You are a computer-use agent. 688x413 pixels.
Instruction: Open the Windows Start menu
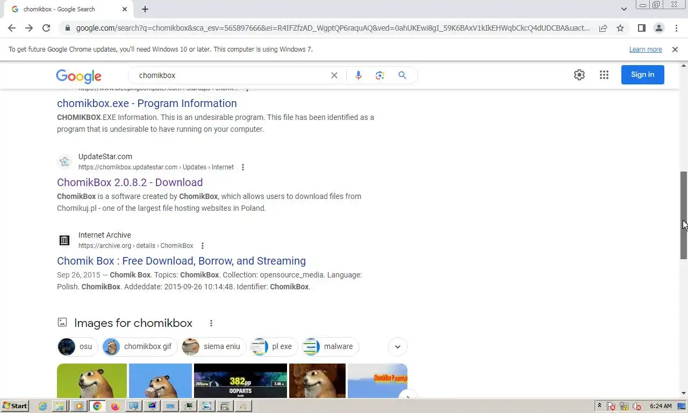(x=15, y=406)
